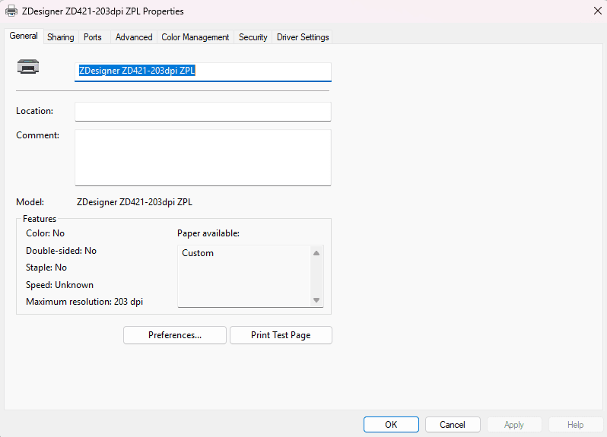This screenshot has height=437, width=607.
Task: Select the Advanced tab
Action: point(134,37)
